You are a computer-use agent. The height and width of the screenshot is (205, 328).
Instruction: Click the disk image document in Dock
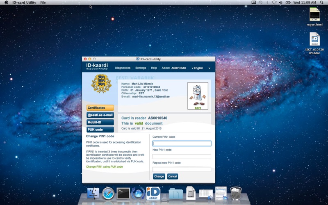pos(191,193)
